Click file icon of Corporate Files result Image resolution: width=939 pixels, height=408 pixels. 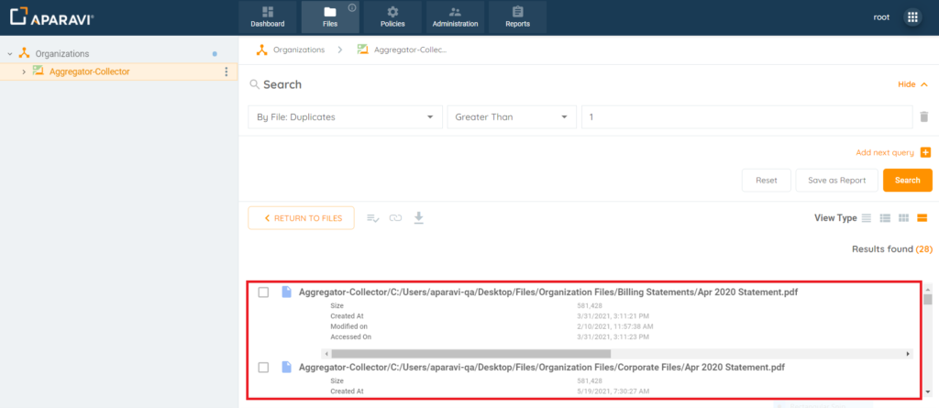287,367
